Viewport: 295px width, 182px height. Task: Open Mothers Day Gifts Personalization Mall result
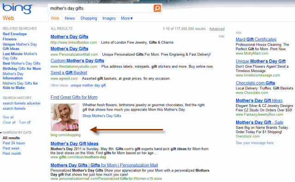[x=104, y=165]
